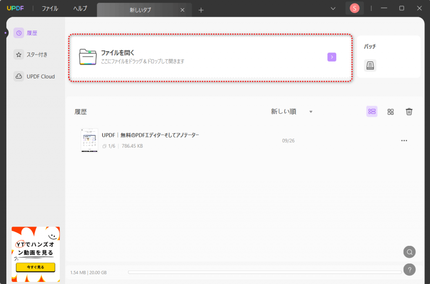The height and width of the screenshot is (284, 430).
Task: Select the スター付き sidebar icon
Action: click(18, 55)
